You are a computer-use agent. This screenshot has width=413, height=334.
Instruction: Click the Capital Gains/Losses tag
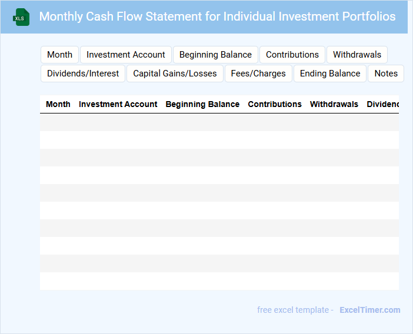(x=175, y=74)
